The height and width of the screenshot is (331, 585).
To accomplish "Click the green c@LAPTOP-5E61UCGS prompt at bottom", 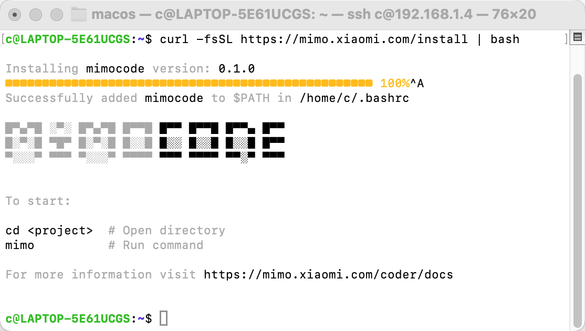I will pyautogui.click(x=68, y=319).
